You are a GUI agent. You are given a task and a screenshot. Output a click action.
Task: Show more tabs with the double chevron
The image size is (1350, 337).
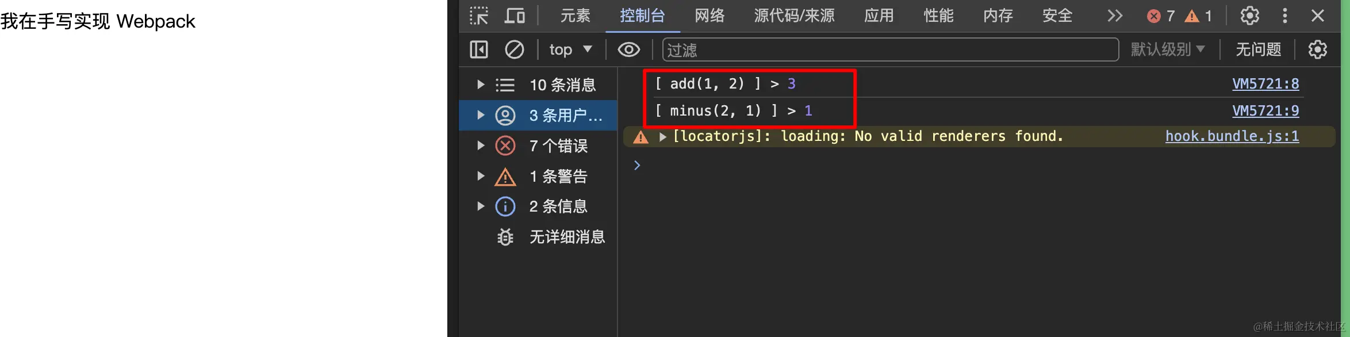click(1114, 16)
